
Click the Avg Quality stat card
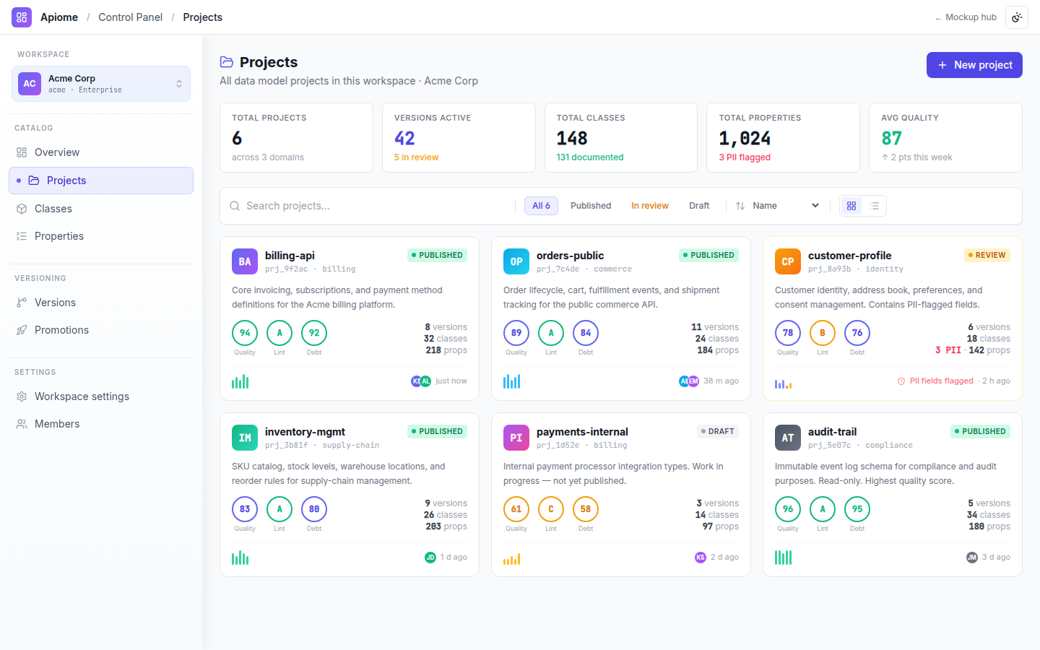tap(945, 137)
